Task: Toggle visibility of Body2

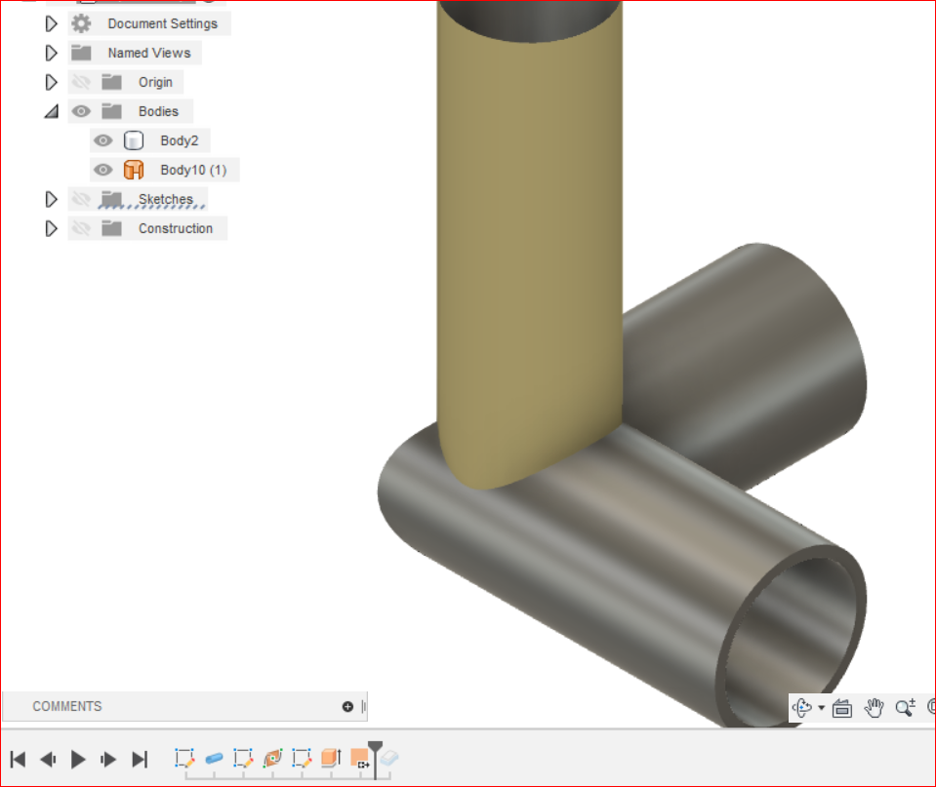Action: [x=102, y=139]
